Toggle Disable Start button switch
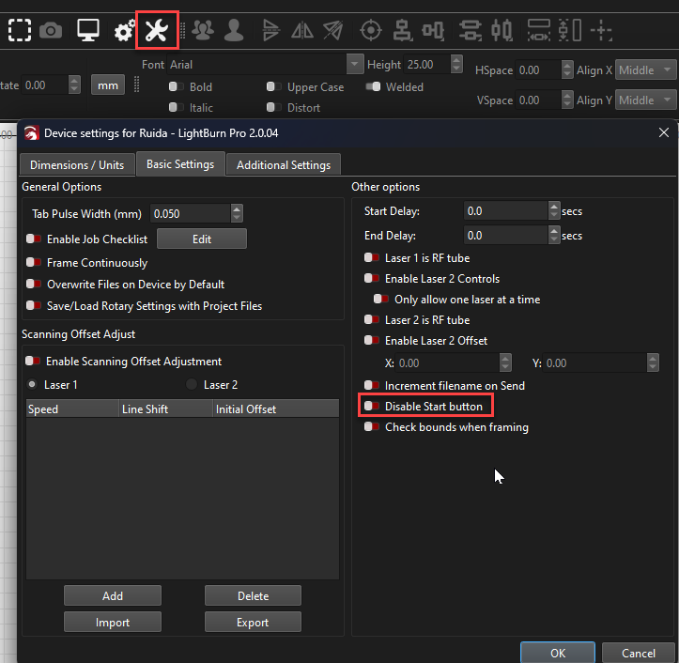 (373, 407)
